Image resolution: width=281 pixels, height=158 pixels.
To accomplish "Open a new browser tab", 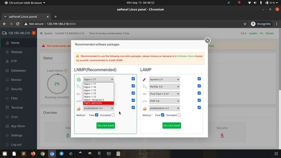I will (55, 17).
